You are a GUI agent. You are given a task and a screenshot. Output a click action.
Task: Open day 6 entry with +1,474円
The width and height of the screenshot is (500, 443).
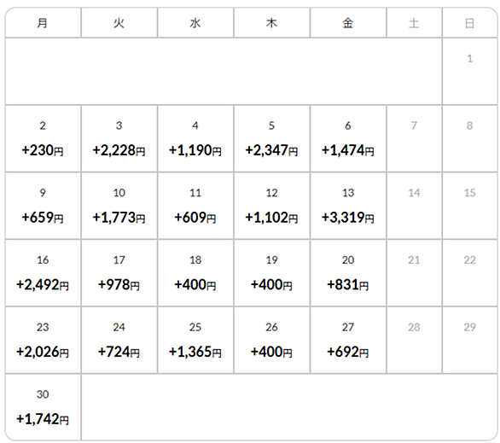click(x=348, y=138)
